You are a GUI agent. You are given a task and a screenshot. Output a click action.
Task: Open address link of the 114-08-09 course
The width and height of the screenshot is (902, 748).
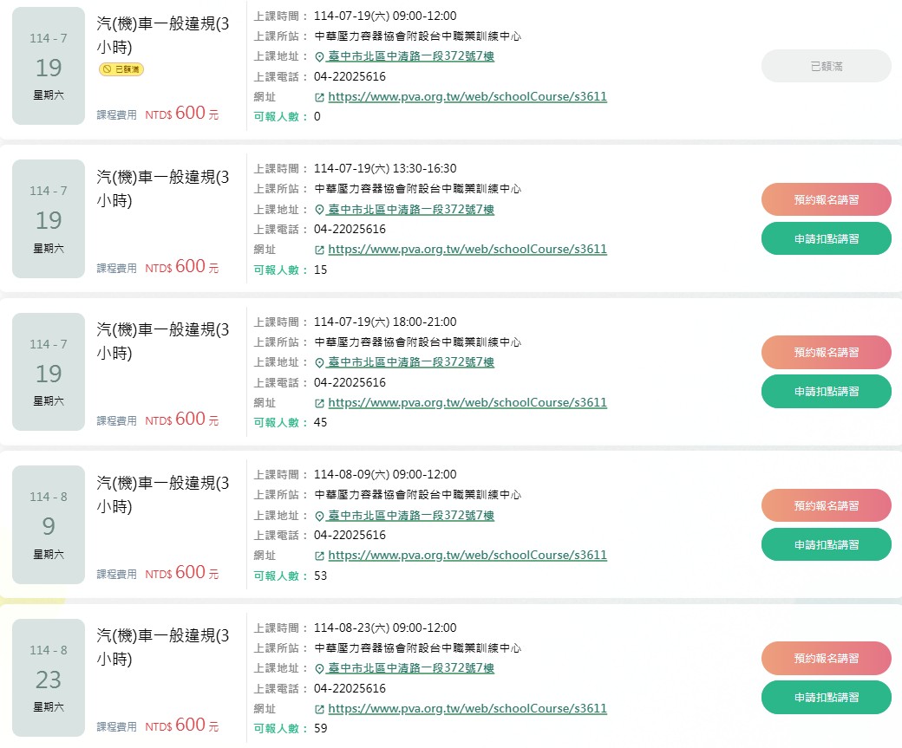(x=411, y=515)
